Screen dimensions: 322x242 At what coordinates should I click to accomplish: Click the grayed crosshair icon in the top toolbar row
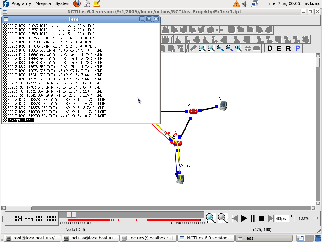(x=219, y=30)
